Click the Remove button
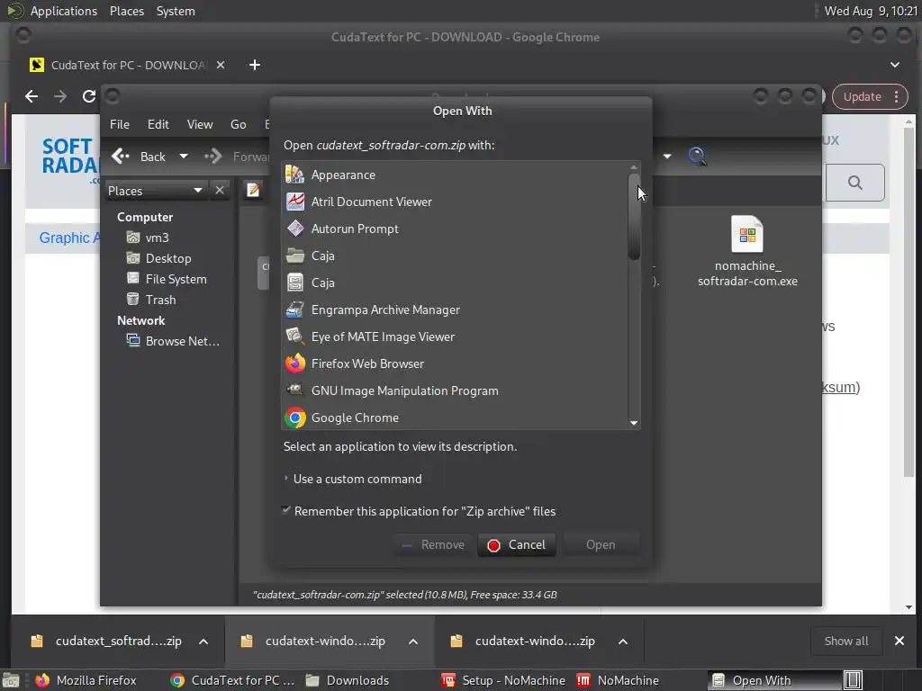 coord(433,544)
